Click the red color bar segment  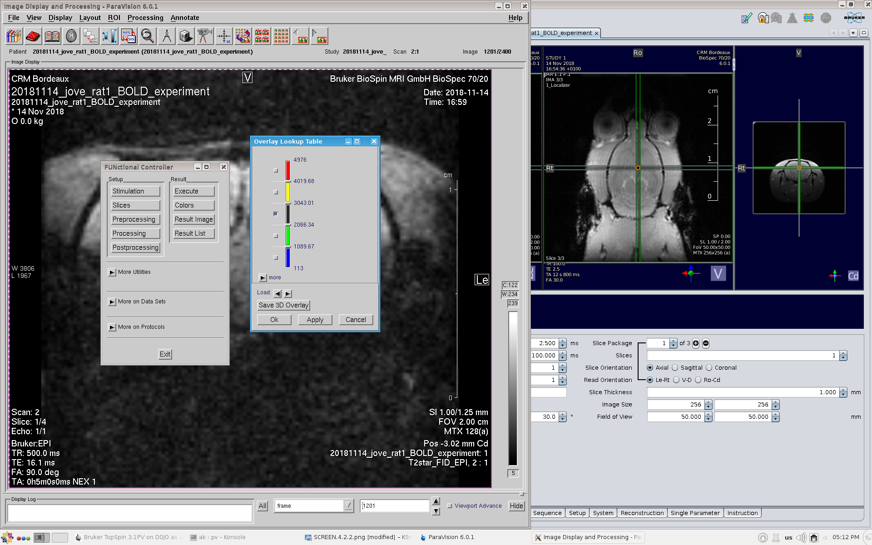287,170
